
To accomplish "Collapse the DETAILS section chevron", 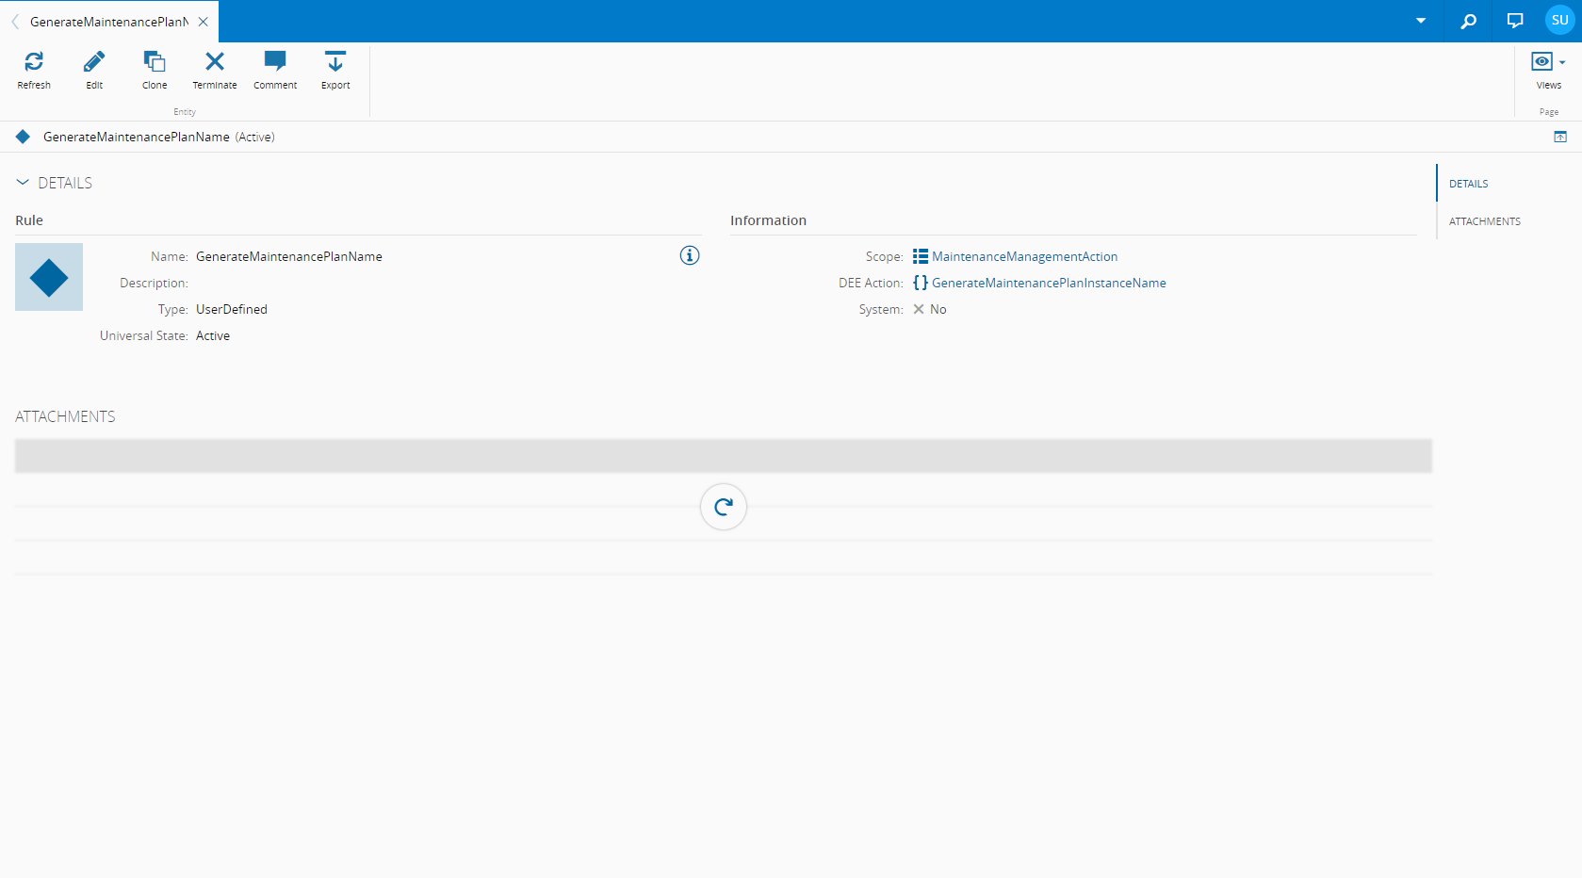I will [23, 183].
